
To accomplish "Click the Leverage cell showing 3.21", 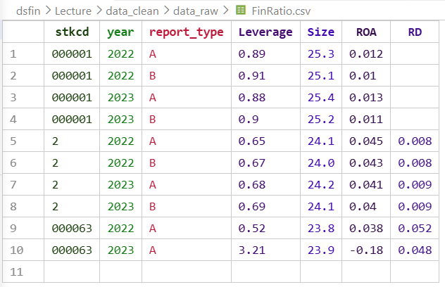I will (x=251, y=250).
